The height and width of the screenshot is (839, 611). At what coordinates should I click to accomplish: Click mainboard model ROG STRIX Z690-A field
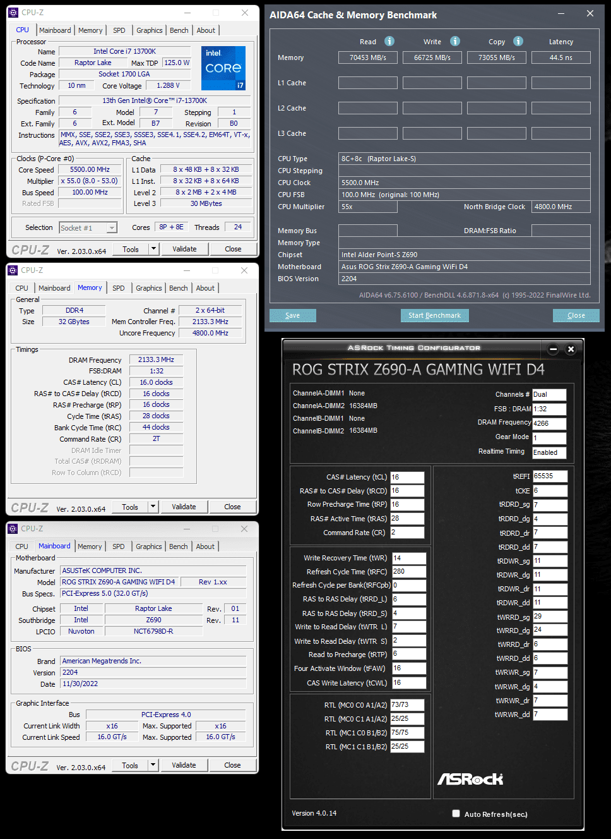(119, 582)
